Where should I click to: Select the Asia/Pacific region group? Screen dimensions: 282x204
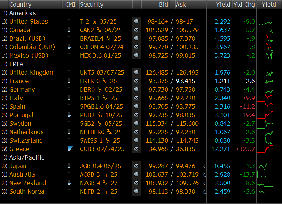27,157
